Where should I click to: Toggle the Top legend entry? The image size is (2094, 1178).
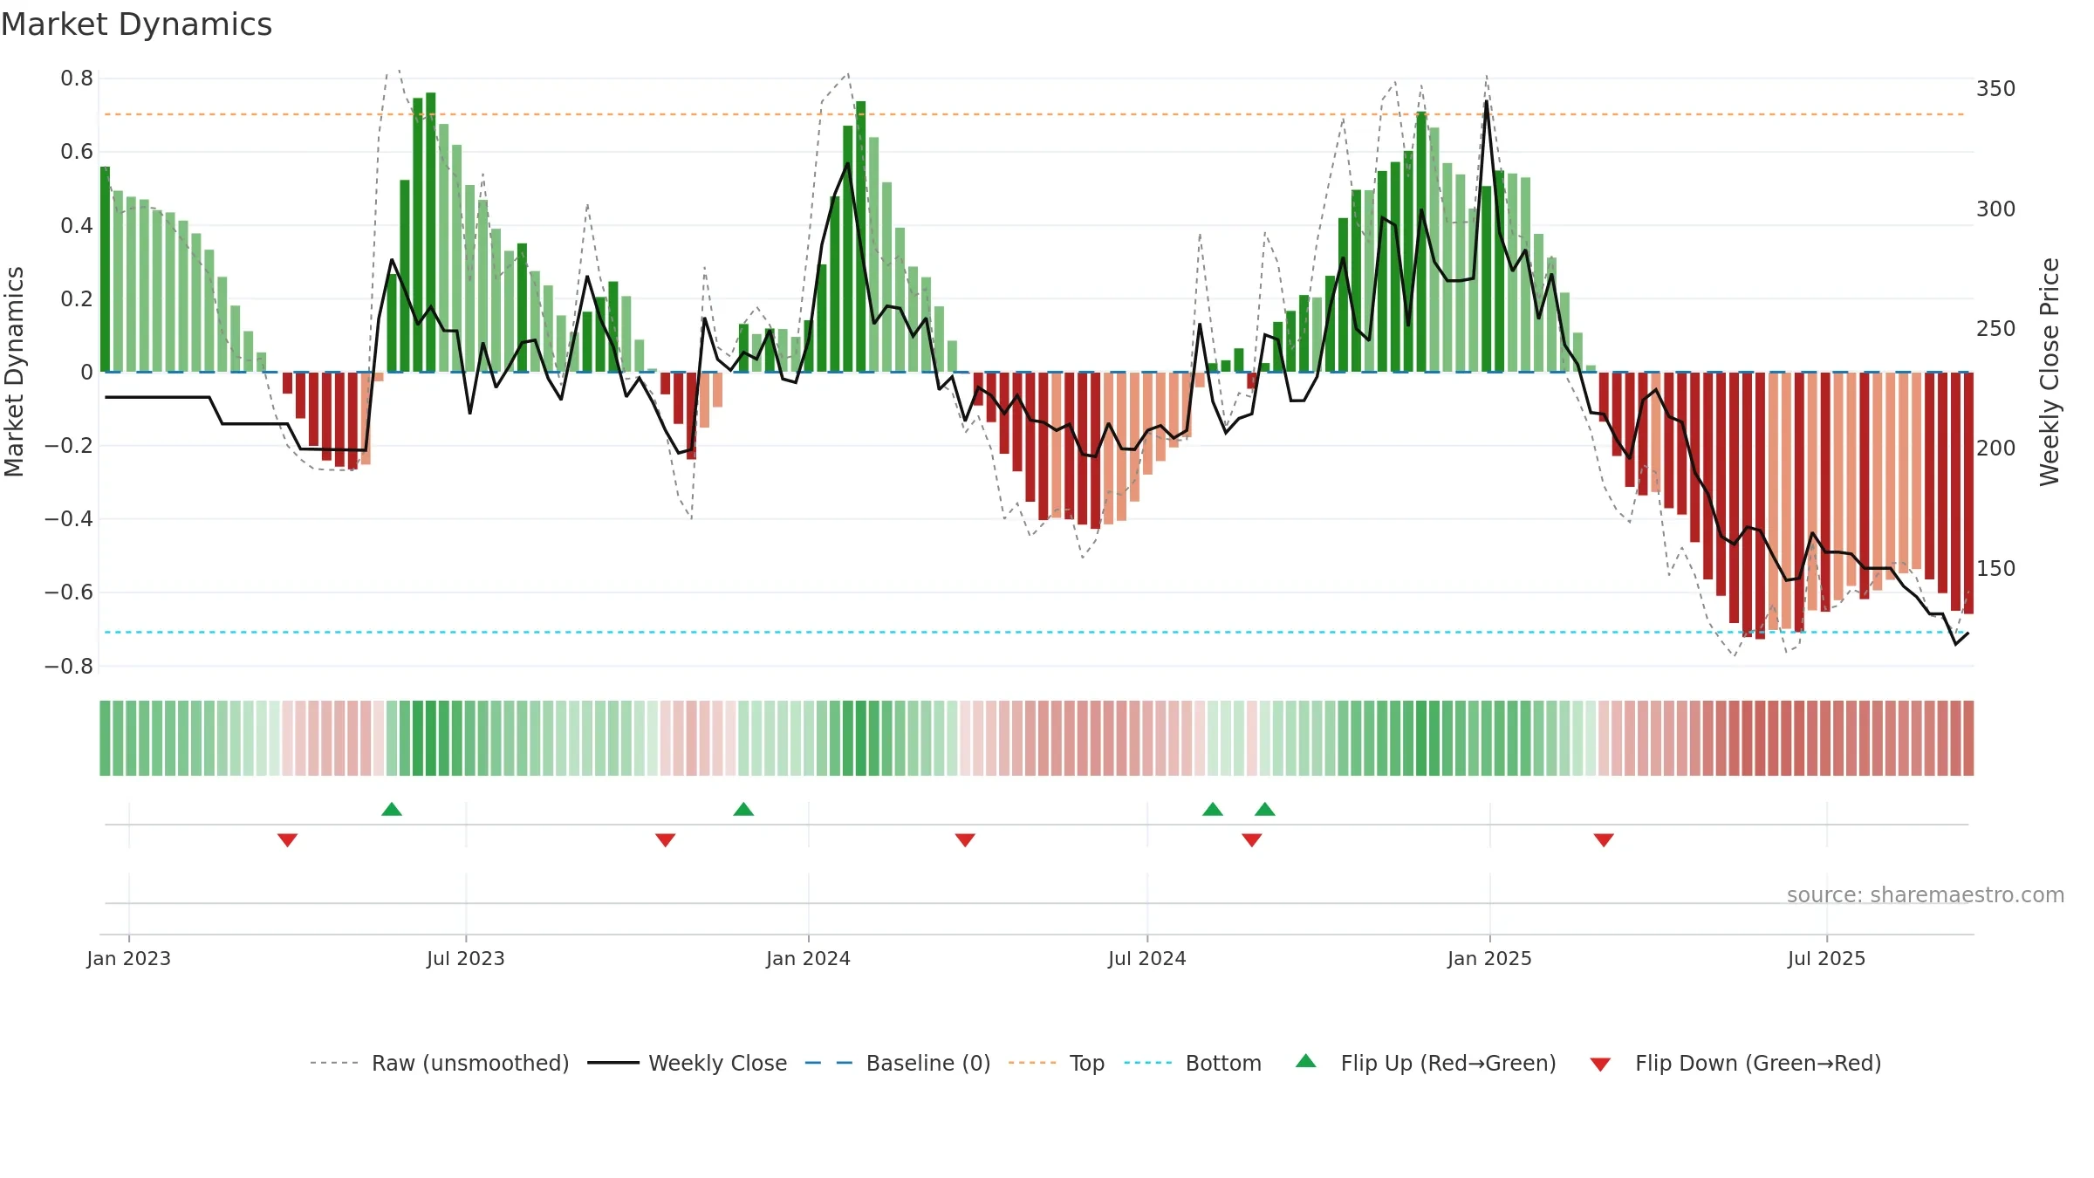pos(1056,1064)
